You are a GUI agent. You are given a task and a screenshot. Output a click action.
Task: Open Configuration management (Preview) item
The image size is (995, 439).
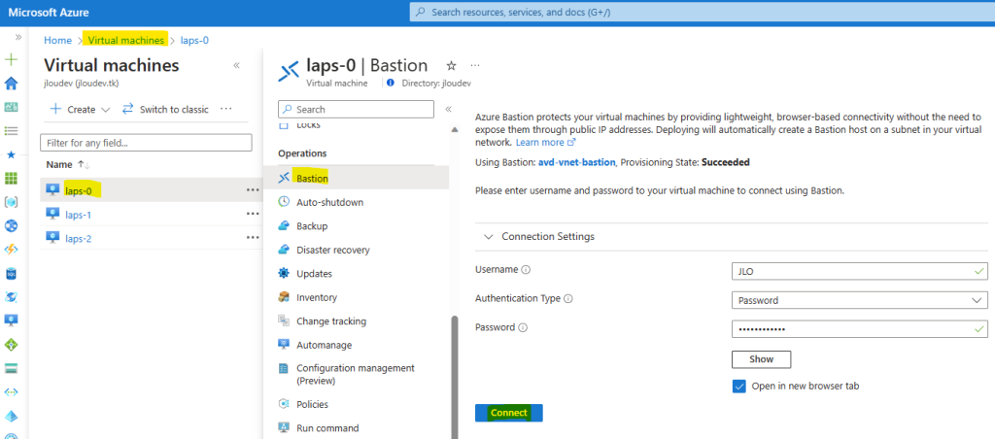tap(356, 374)
